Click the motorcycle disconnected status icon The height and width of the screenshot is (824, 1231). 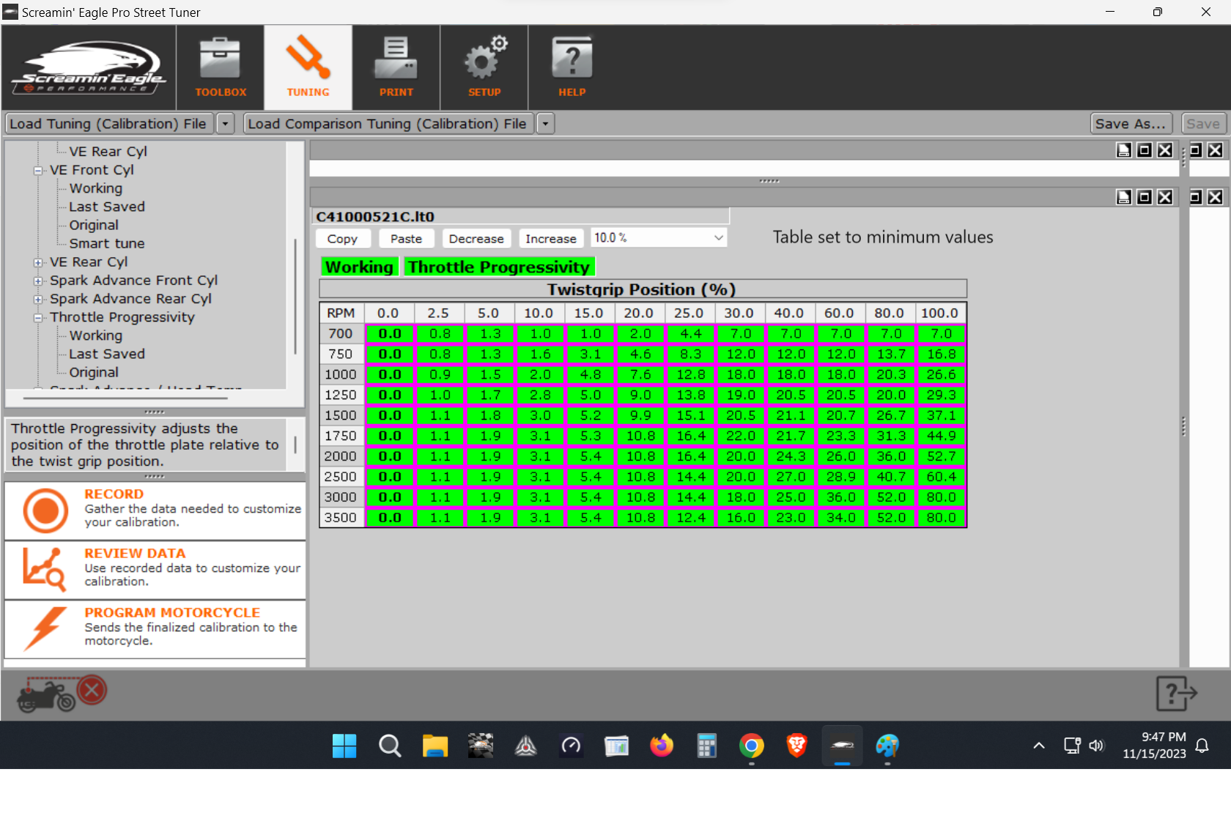(63, 693)
